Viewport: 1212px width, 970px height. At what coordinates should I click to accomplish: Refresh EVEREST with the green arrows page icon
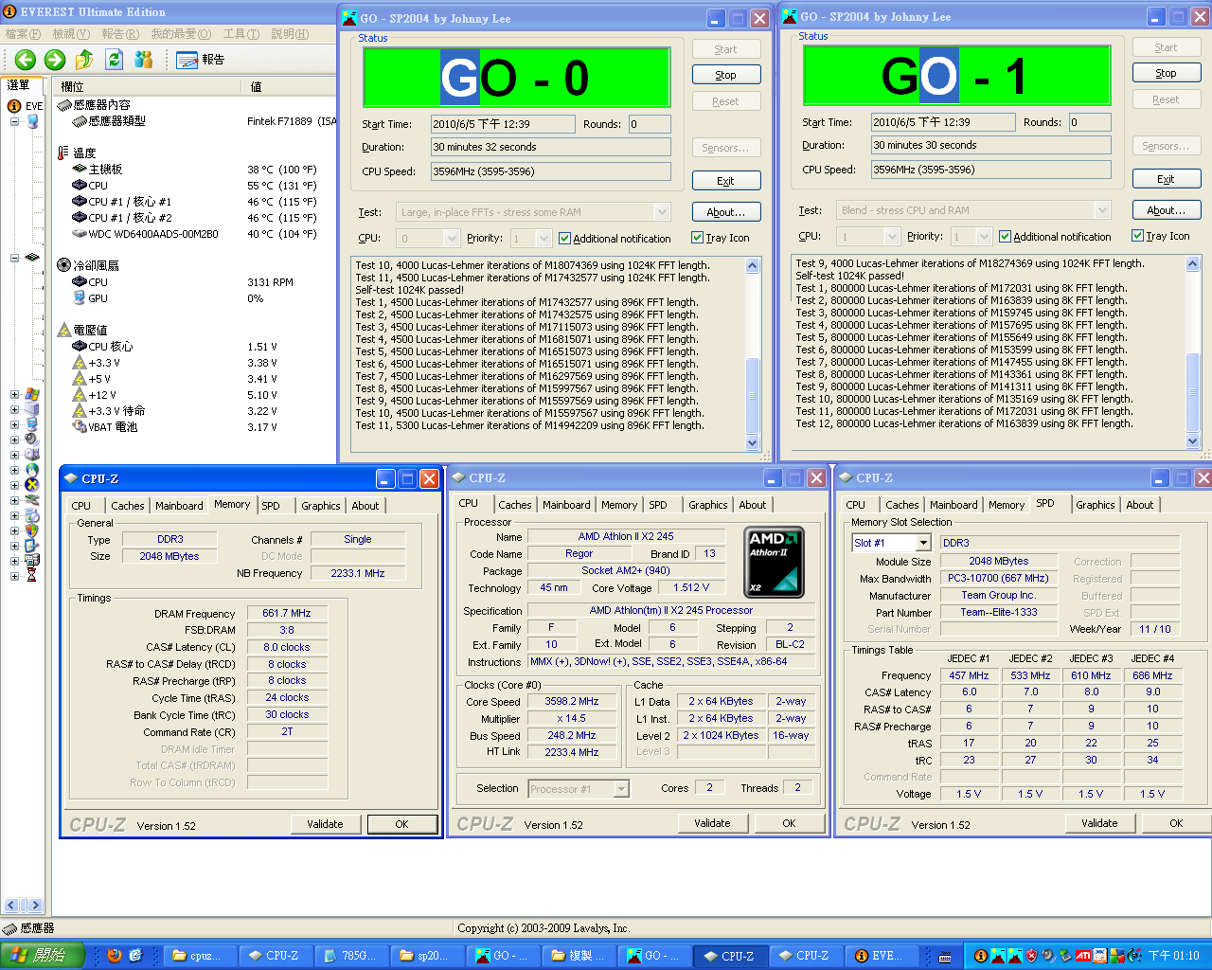[x=115, y=60]
